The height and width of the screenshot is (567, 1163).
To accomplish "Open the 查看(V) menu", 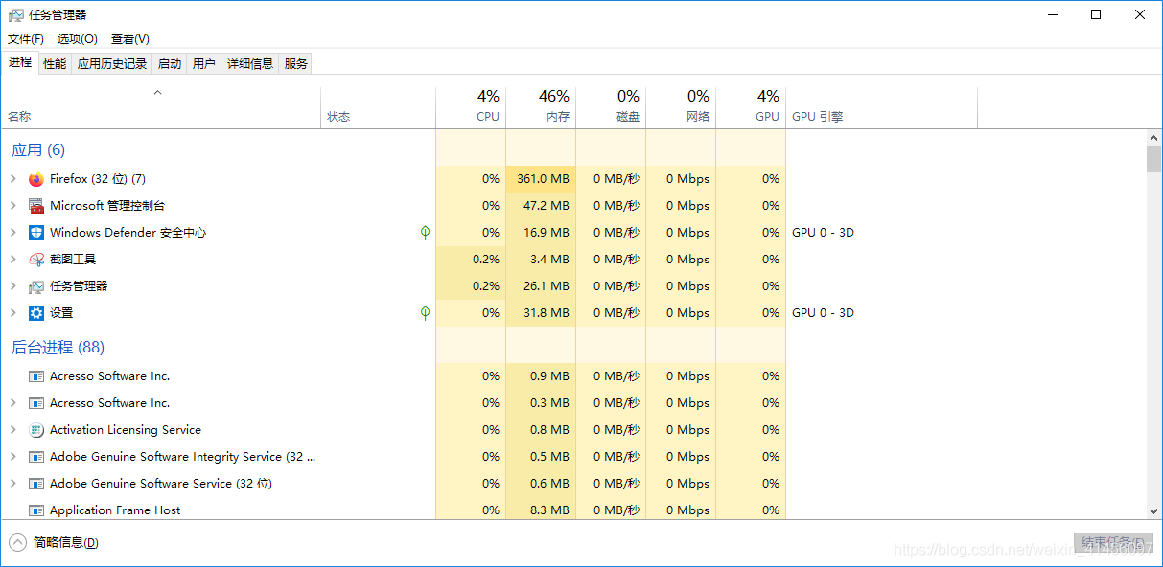I will pos(130,39).
